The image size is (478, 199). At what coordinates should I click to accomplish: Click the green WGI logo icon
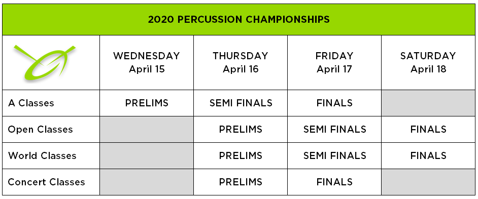click(45, 63)
